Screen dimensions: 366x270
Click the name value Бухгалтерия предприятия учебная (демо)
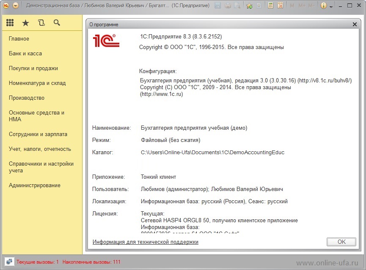pyautogui.click(x=194, y=128)
